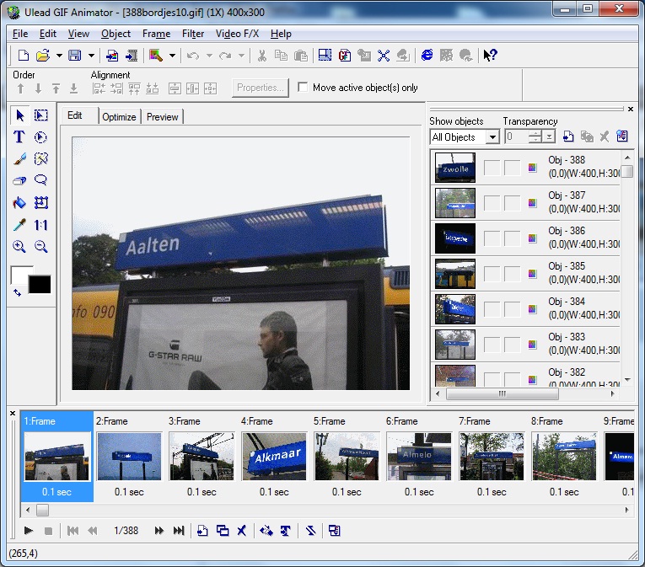
Task: Toggle first visibility box of Obj - 387
Action: pos(492,203)
